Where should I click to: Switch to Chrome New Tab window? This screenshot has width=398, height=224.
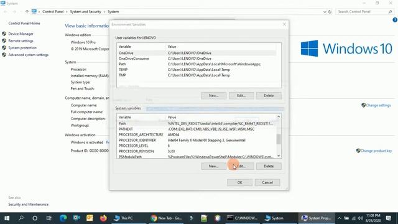click(166, 218)
